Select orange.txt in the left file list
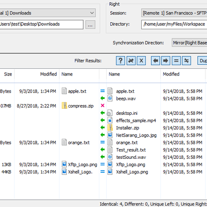Image resolution: width=207 pixels, height=207 pixels. point(79,142)
